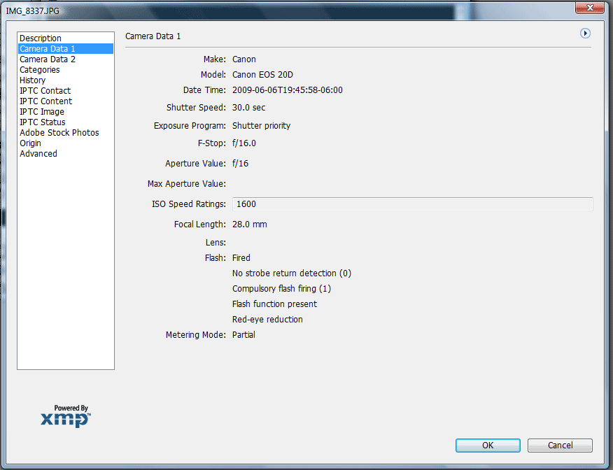The image size is (613, 470).
Task: Click the Flash function present text
Action: (x=274, y=304)
